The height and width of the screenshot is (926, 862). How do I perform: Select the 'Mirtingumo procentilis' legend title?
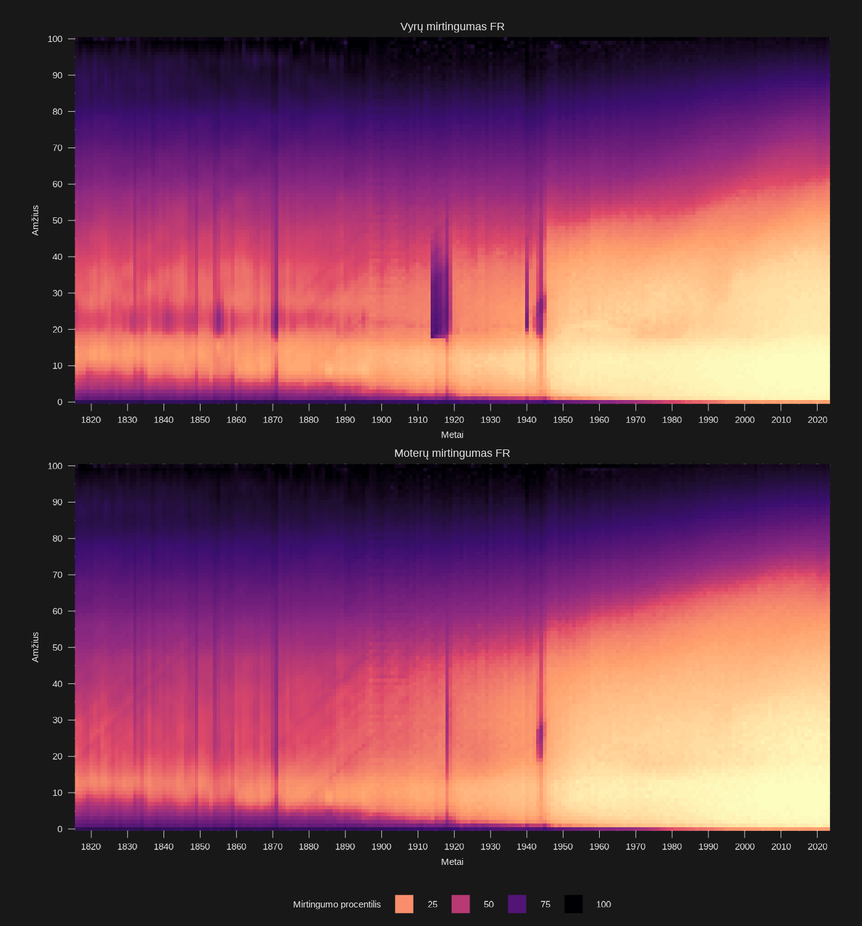tap(337, 904)
